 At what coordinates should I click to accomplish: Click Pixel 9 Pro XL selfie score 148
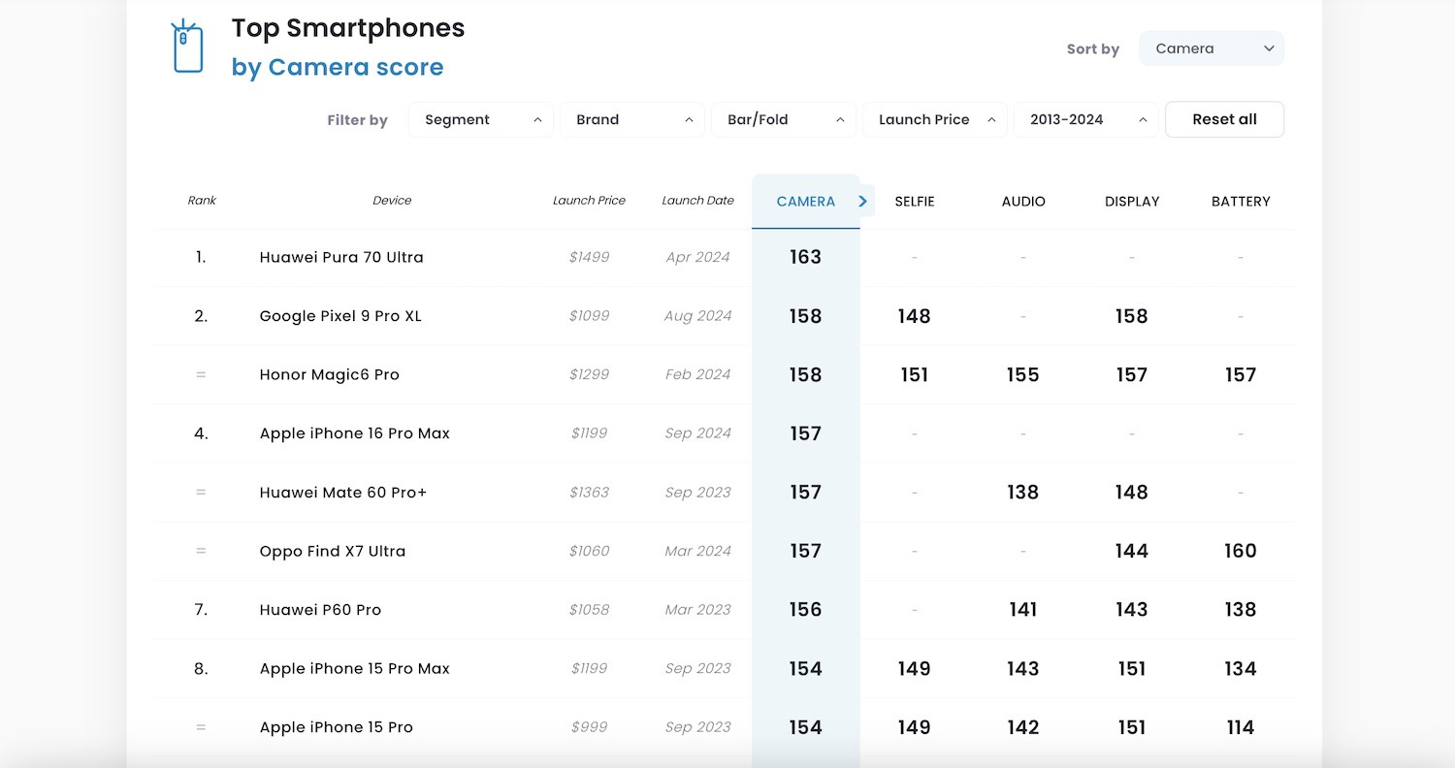coord(914,316)
